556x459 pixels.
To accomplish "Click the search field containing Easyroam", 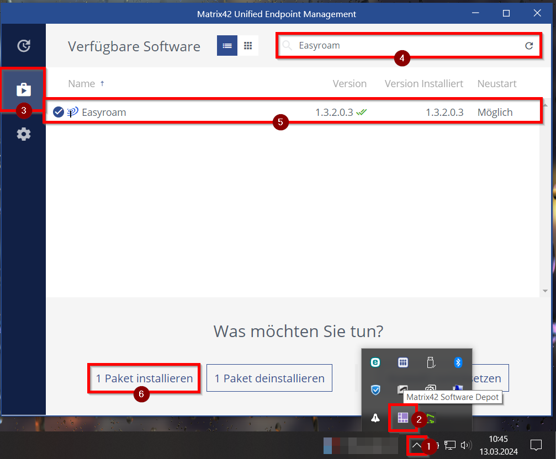I will [x=409, y=45].
